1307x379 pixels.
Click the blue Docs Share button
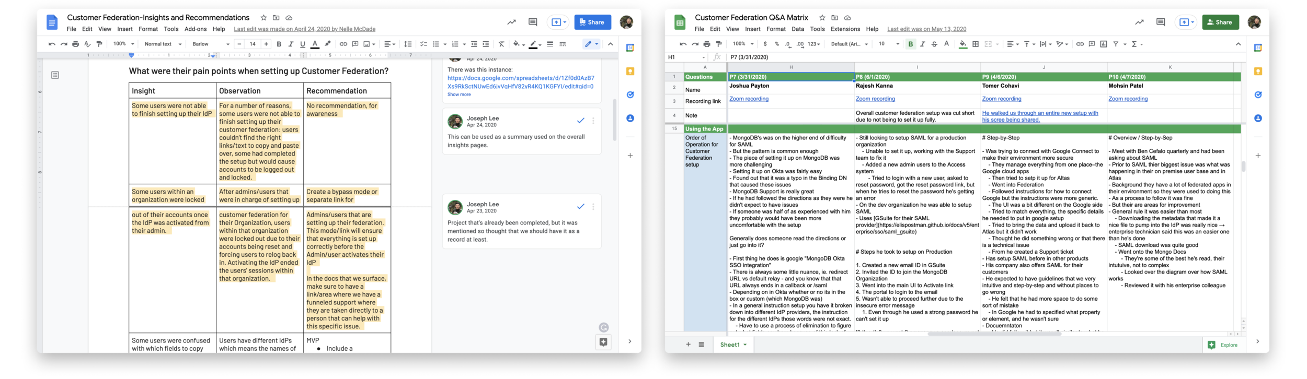[x=592, y=22]
